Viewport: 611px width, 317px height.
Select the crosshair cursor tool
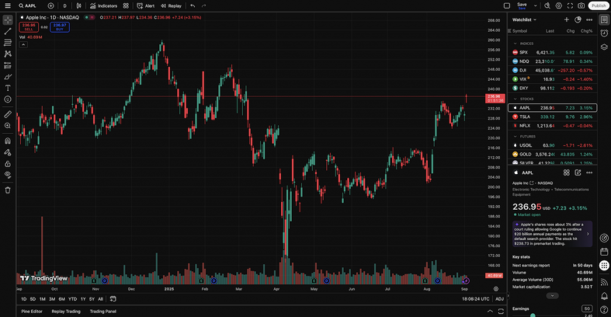click(x=7, y=20)
